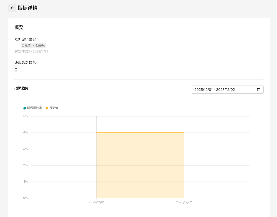The image size is (277, 217).
Task: Click the 目标值: < 4.00% badge
Action: pos(33,46)
